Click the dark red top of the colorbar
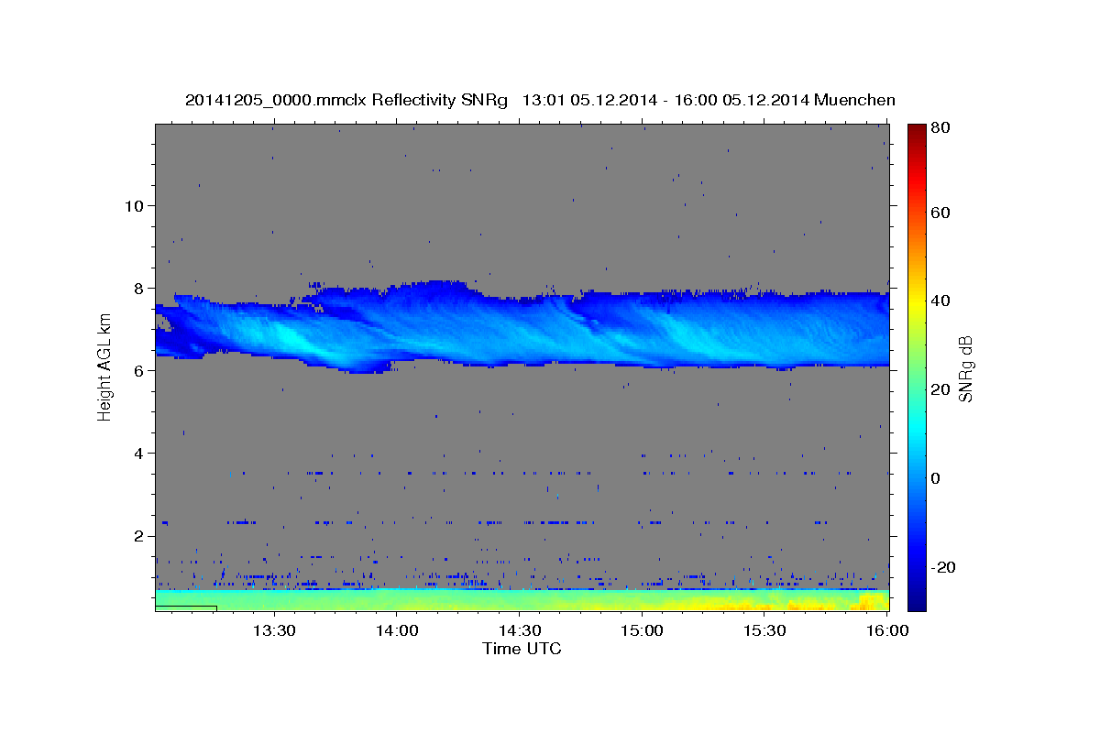The width and height of the screenshot is (1100, 733). pyautogui.click(x=917, y=134)
